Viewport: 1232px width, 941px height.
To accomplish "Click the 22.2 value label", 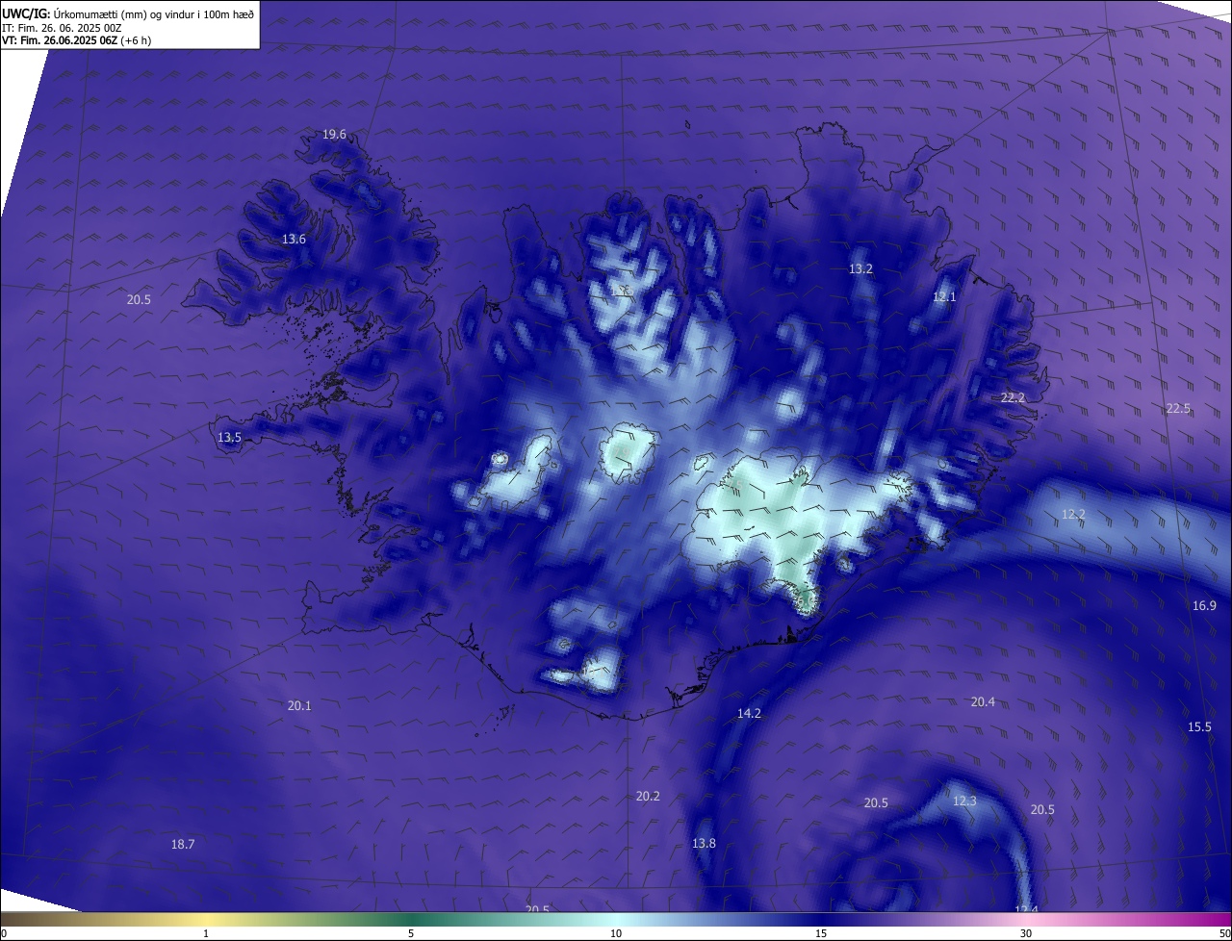I will click(x=1013, y=397).
